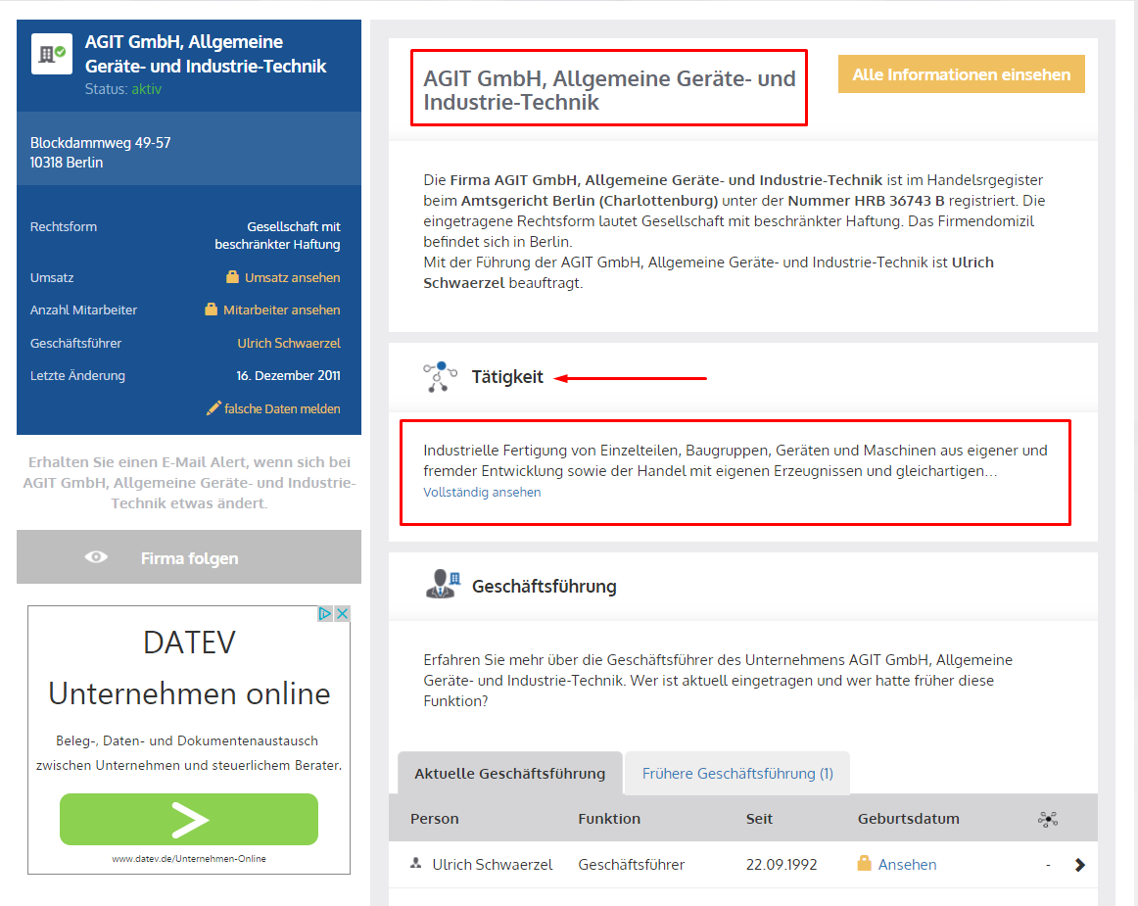Click Vollständig ansehen link
Screen dimensions: 1138x906
[482, 493]
